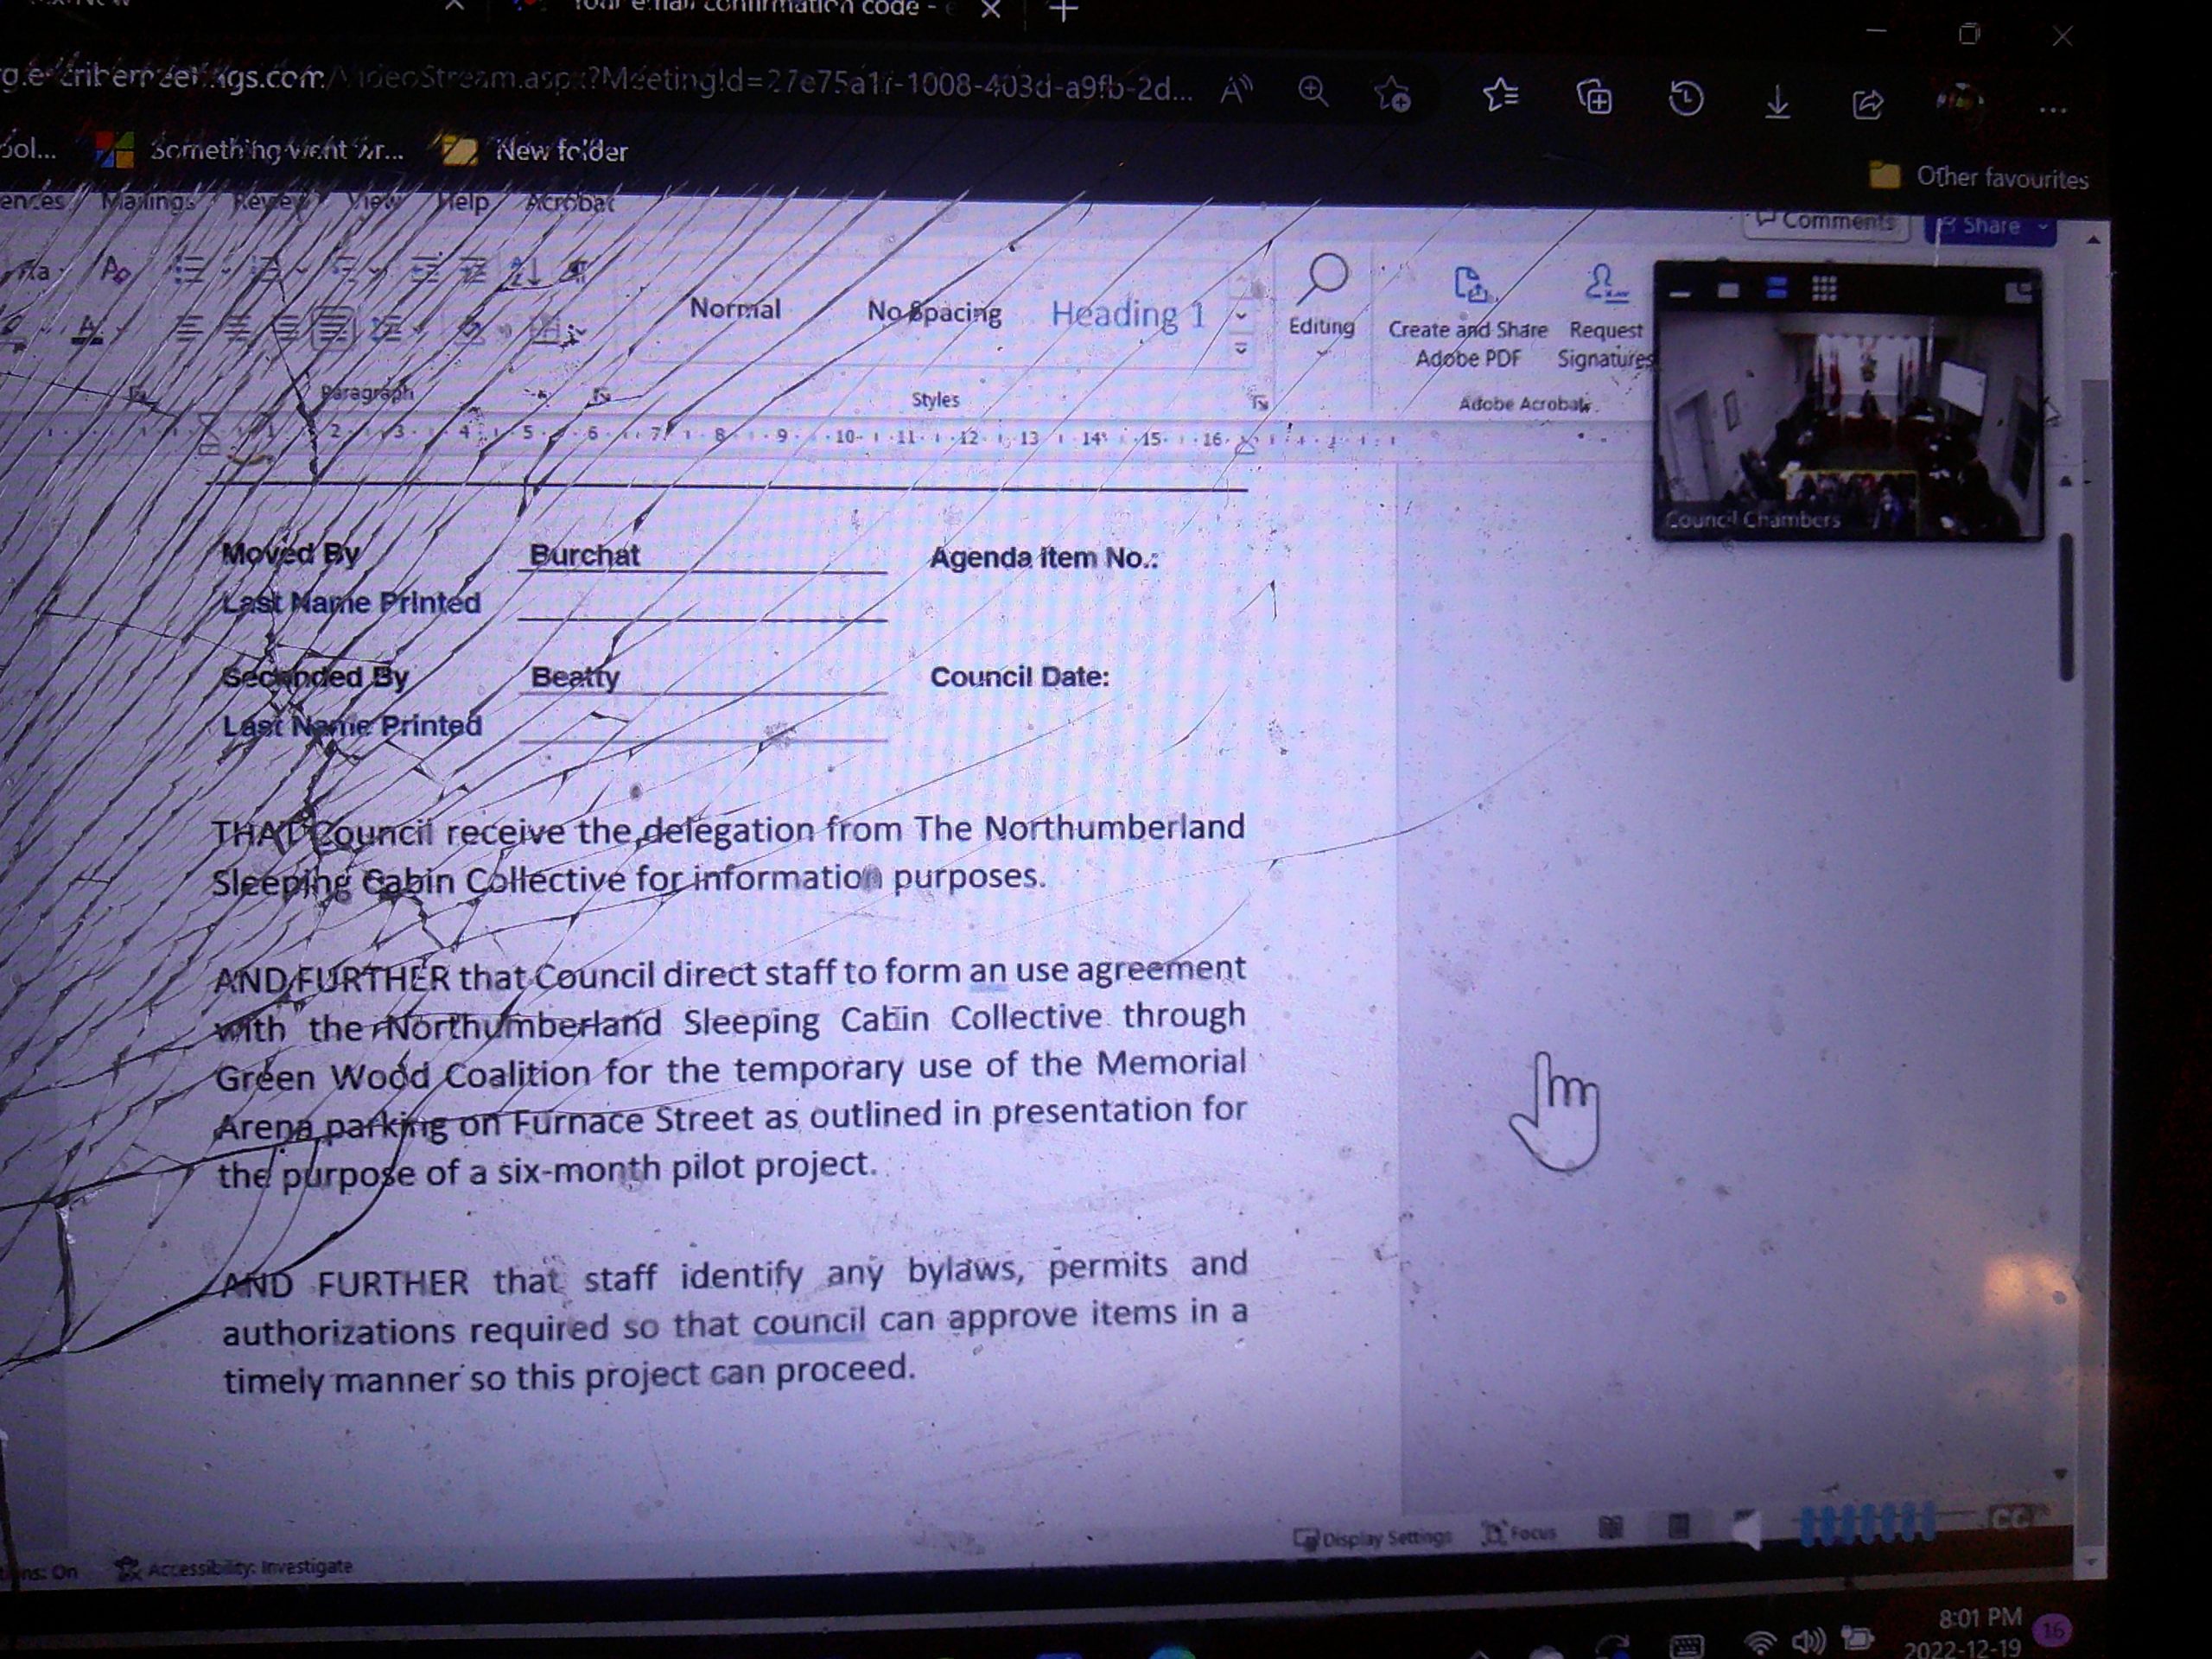Open the Acrobat ribbon tab

tap(569, 202)
